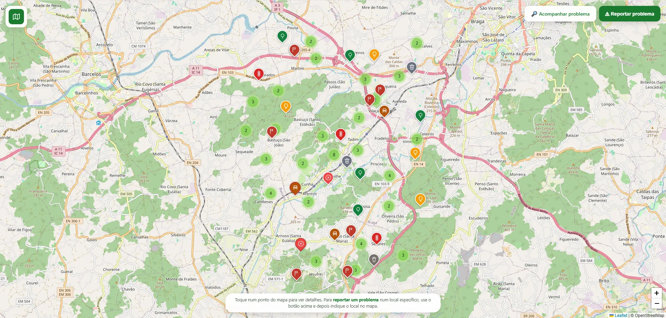Open cluster 2 just below Pousa

(x=311, y=42)
